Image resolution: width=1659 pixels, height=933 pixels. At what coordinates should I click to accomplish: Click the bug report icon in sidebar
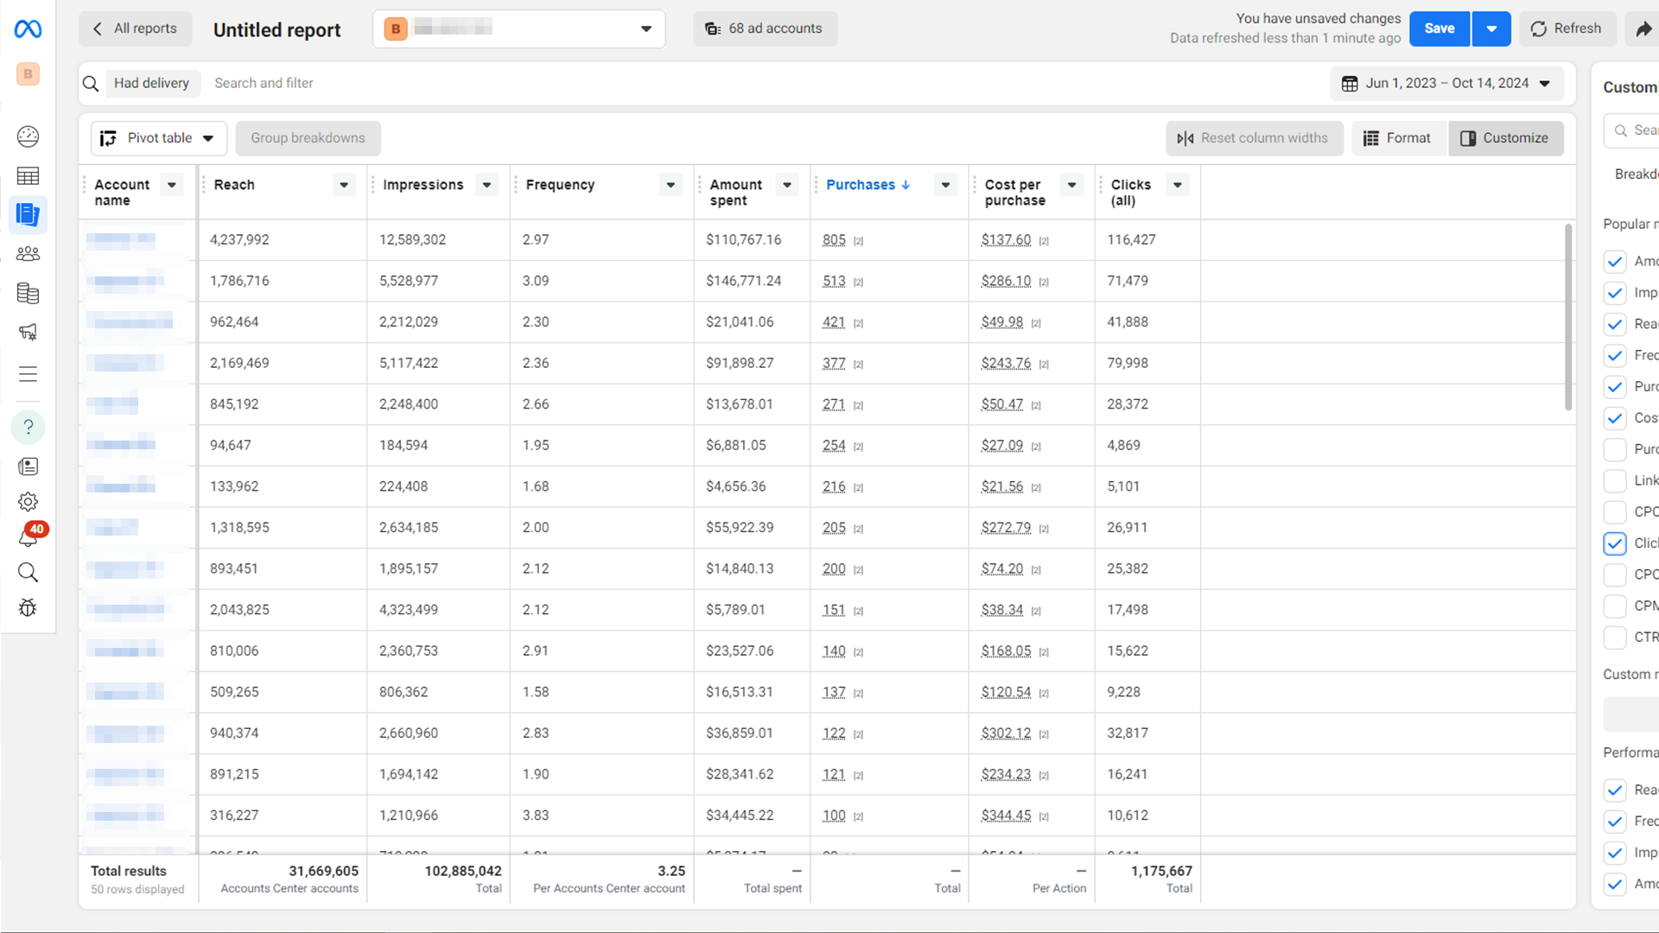28,608
